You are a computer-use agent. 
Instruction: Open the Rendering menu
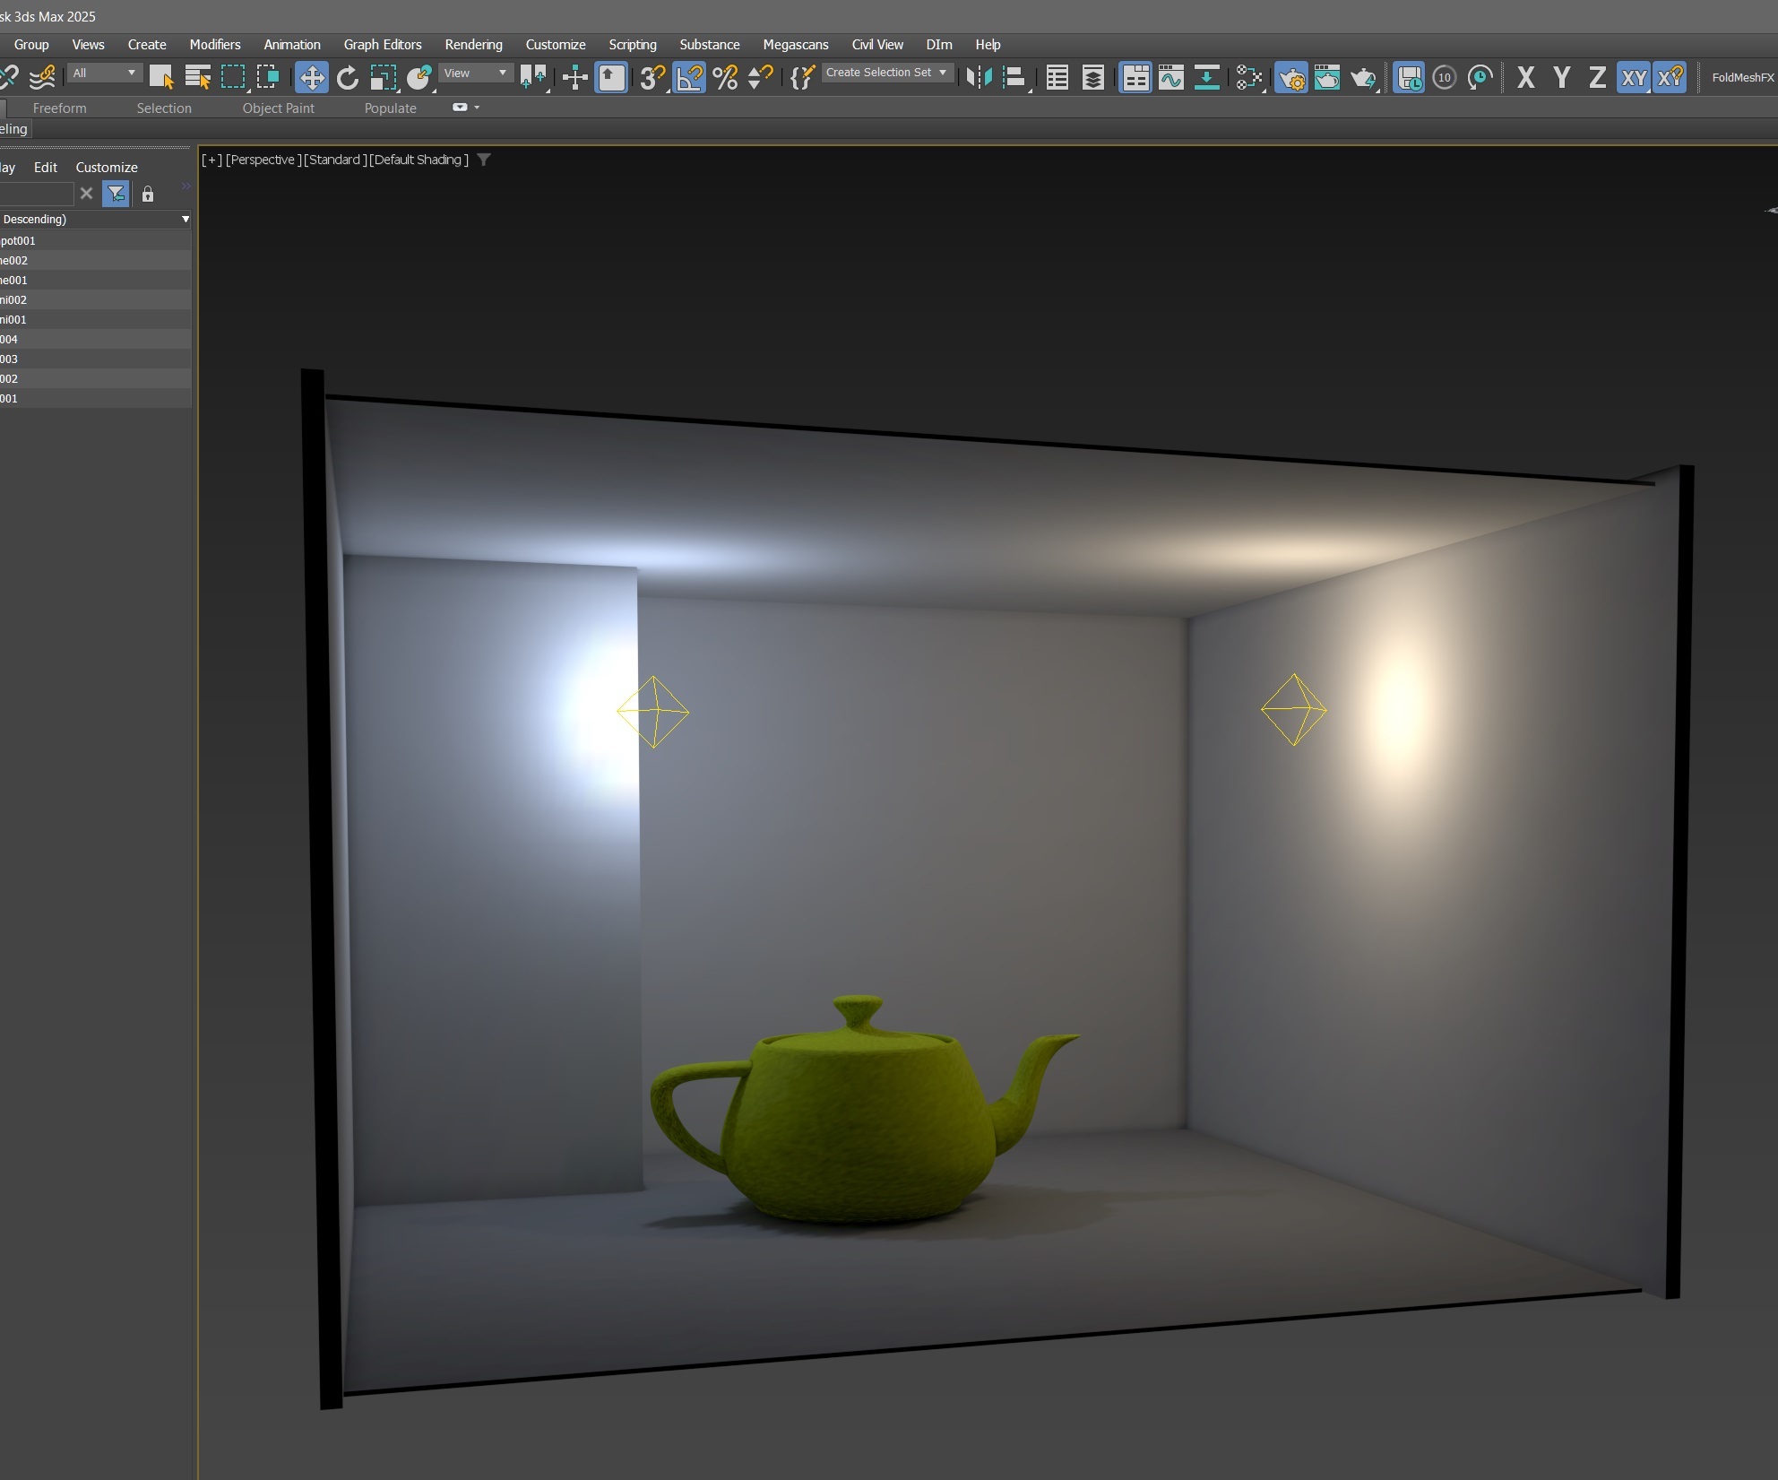(473, 44)
